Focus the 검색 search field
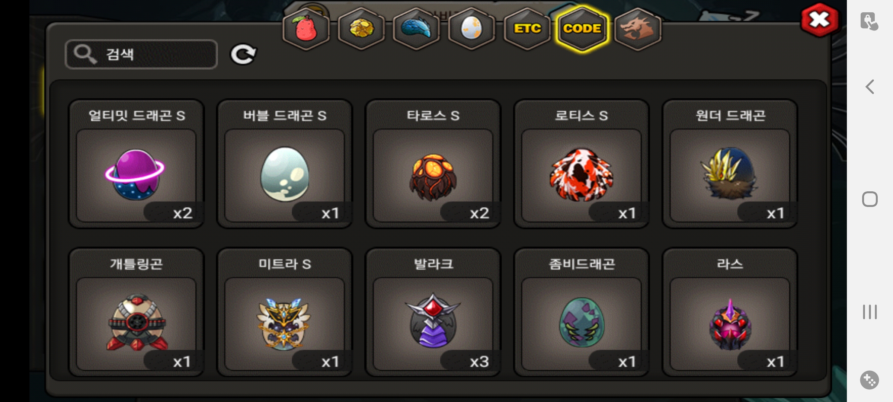 point(141,54)
